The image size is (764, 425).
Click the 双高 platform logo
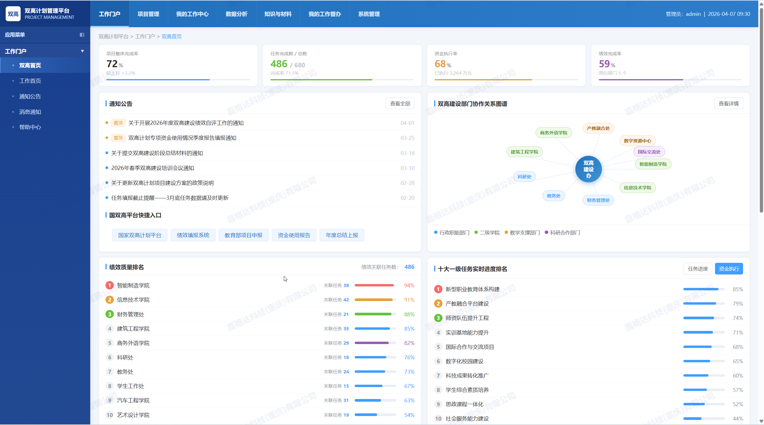pos(13,13)
